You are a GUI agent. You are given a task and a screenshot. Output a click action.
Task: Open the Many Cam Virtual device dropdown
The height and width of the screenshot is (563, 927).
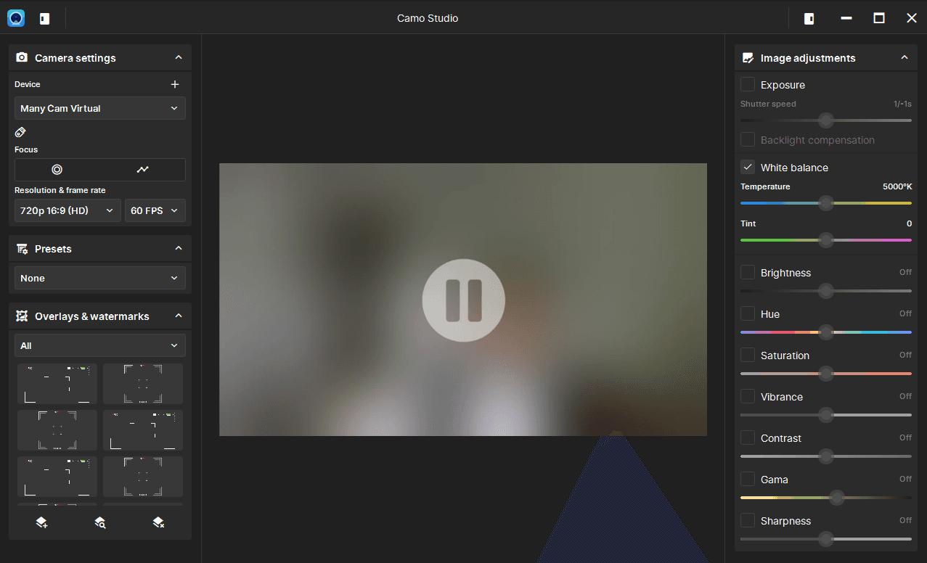[100, 108]
